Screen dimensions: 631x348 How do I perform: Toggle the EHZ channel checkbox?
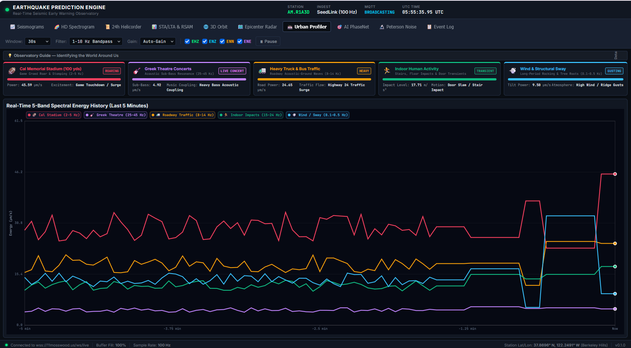(187, 41)
